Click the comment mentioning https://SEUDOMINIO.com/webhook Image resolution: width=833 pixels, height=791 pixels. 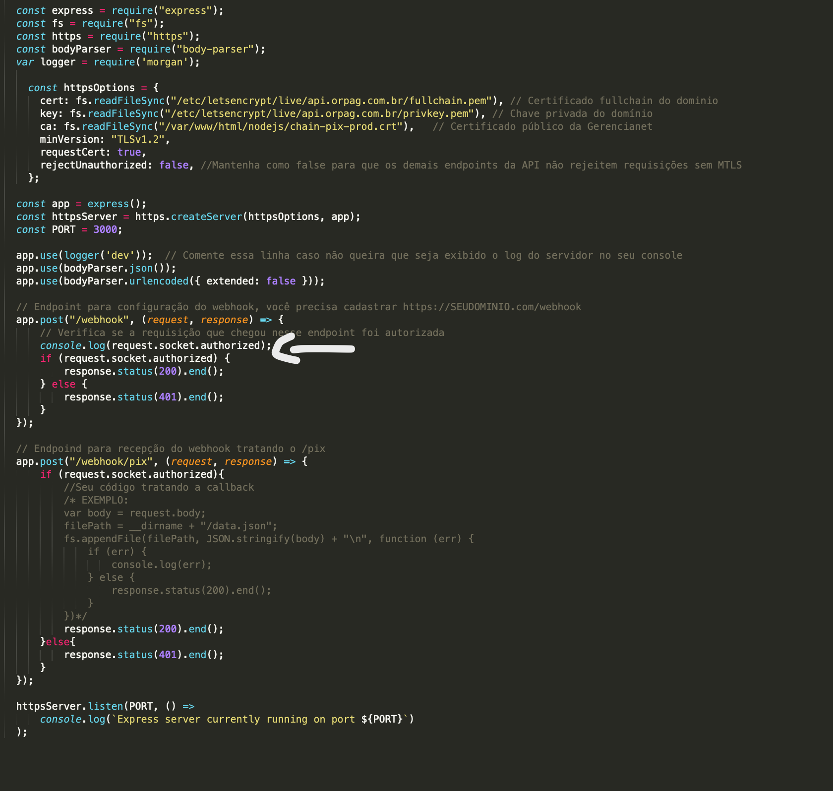pos(298,307)
